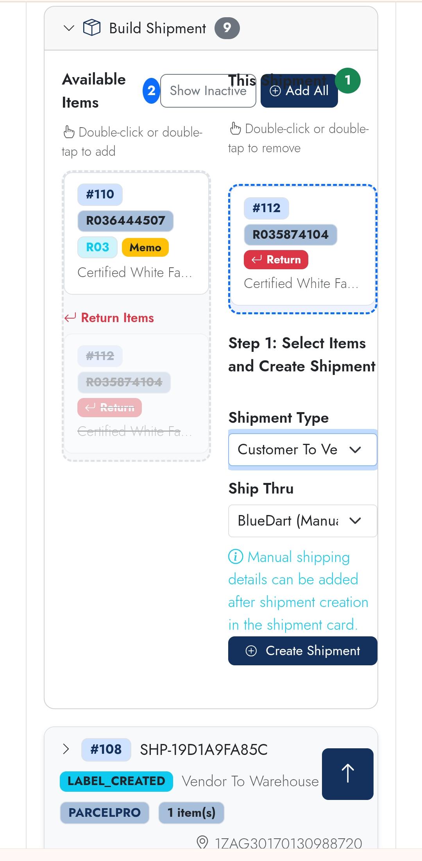Viewport: 422px width, 861px height.
Task: Click the tracking number location pin icon
Action: pos(202,842)
